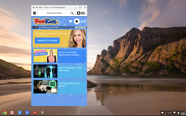The width and height of the screenshot is (186, 116).
Task: Open the Radioplayer logo link
Action: [x=81, y=13]
